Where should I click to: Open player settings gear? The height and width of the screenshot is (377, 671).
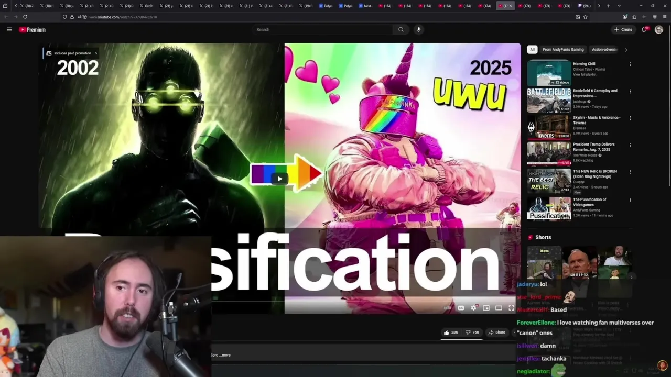[473, 308]
